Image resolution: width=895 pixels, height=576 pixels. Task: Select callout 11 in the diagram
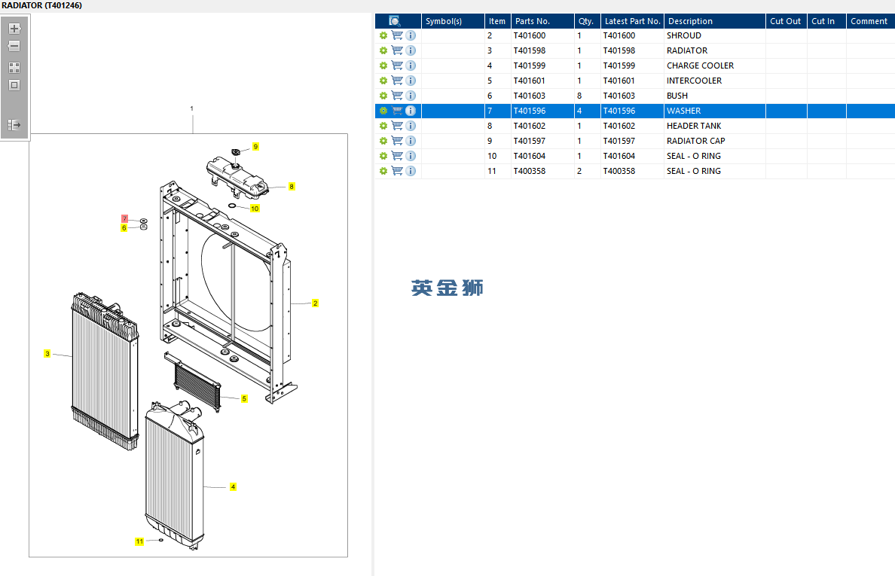coord(139,542)
